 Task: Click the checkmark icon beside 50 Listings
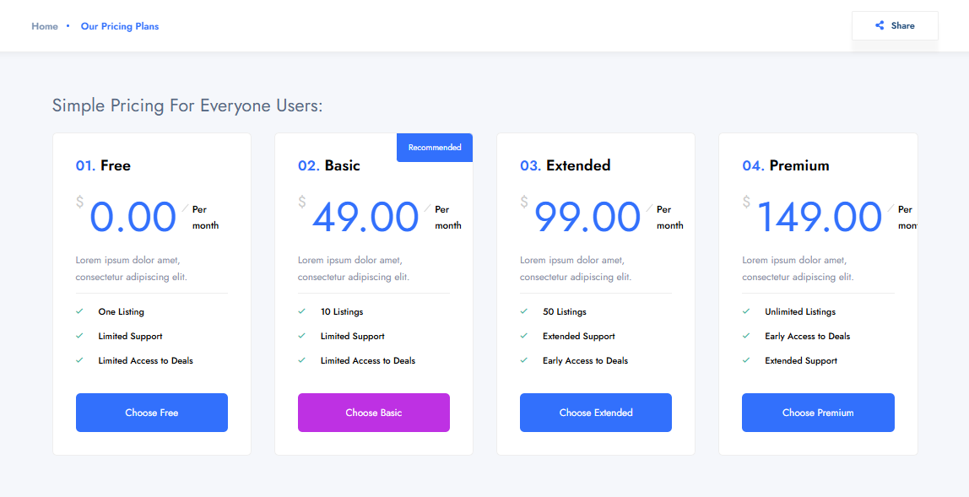pos(523,311)
